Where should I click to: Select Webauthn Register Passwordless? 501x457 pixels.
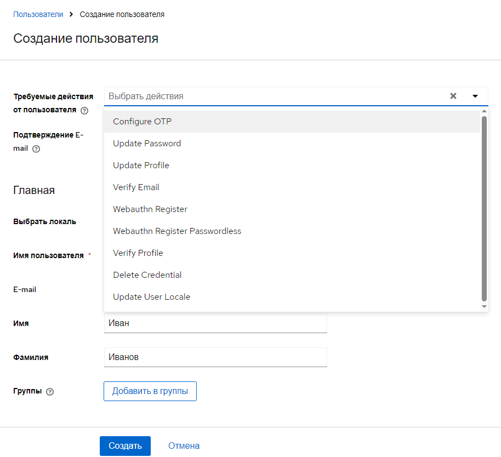click(177, 231)
